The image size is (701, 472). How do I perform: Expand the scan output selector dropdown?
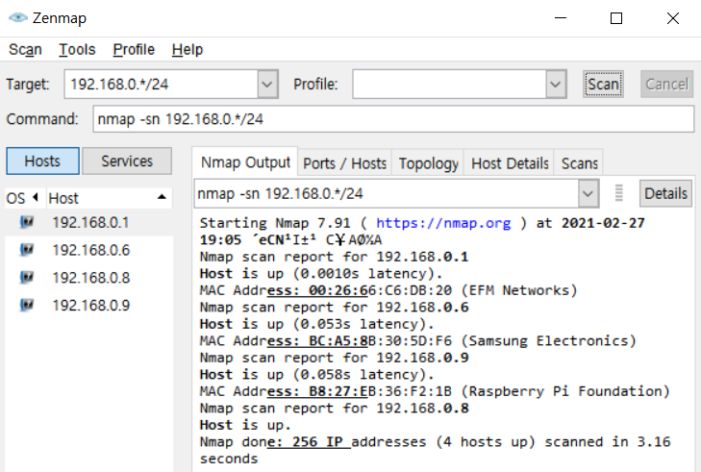[x=588, y=193]
